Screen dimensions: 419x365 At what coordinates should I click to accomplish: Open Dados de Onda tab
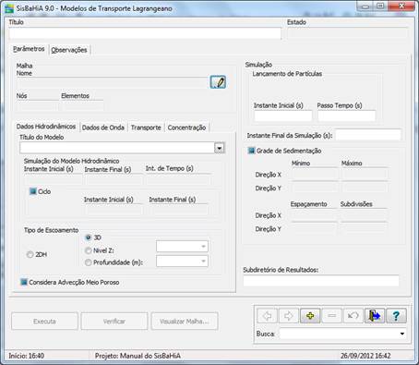coord(103,128)
